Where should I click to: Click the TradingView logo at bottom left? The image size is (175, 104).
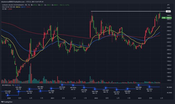point(7,102)
